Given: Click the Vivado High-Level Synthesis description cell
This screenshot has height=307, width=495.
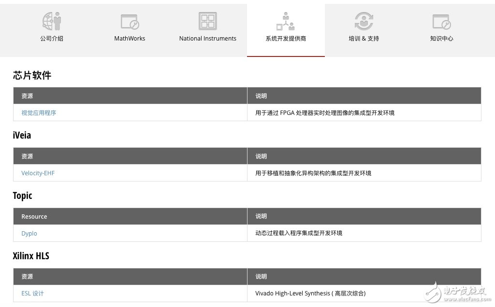Looking at the screenshot, I should [x=310, y=293].
